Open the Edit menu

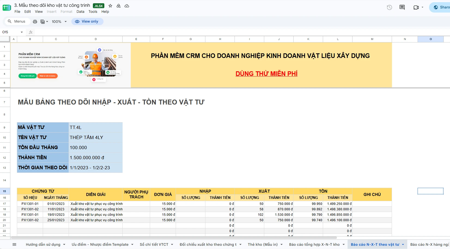point(28,12)
